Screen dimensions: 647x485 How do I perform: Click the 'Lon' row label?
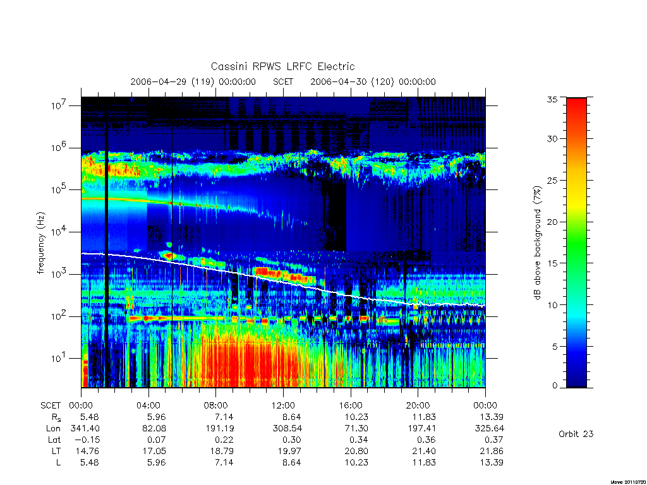click(53, 429)
